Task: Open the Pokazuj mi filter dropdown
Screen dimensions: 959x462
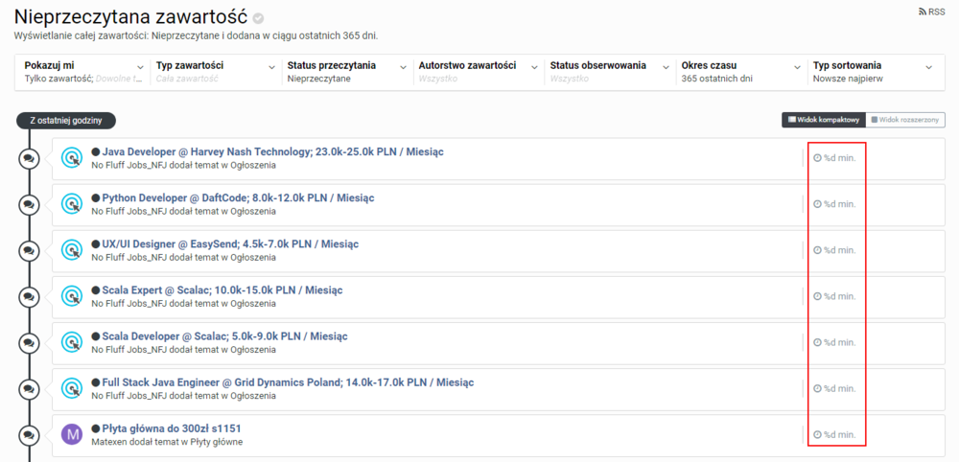Action: coord(84,72)
